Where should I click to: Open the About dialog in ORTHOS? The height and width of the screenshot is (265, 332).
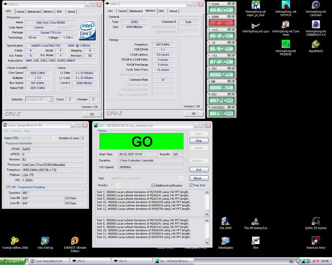pos(199,178)
